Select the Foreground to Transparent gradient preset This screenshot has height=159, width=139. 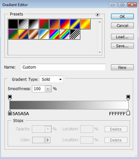[23, 24]
